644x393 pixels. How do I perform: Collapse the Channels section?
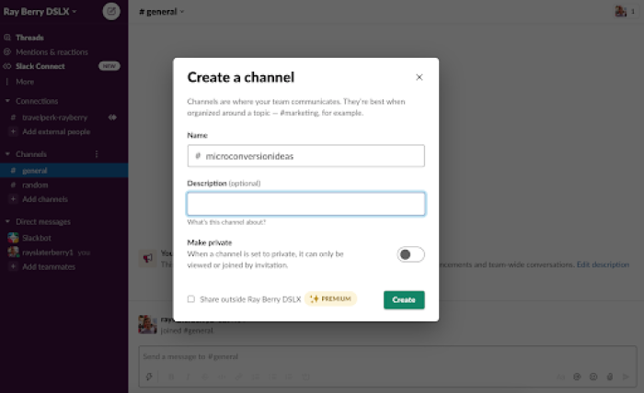[7, 154]
